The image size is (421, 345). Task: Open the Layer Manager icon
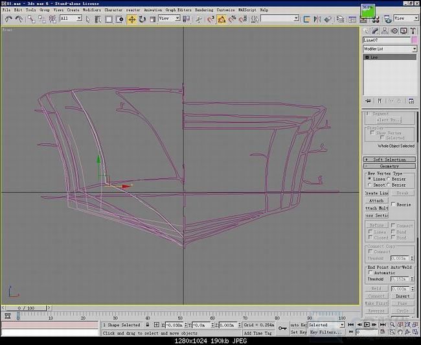340,19
